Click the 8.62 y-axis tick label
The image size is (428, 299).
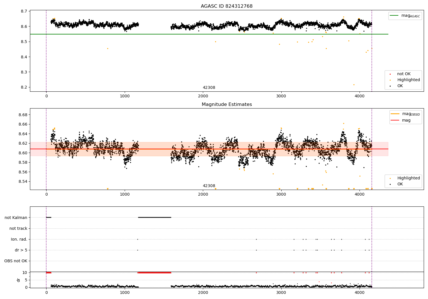click(23, 144)
